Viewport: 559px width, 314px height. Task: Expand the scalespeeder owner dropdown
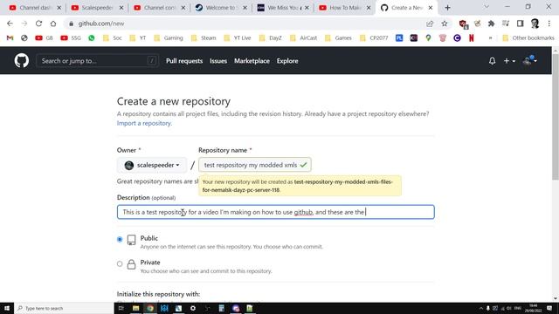[152, 165]
